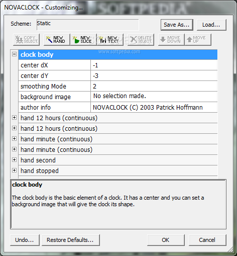Click the author info value field
237x256 pixels.
click(x=154, y=107)
